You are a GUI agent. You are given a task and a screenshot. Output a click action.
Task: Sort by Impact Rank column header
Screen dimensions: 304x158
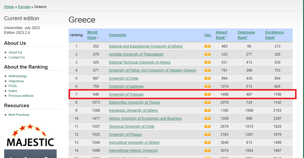pyautogui.click(x=221, y=35)
